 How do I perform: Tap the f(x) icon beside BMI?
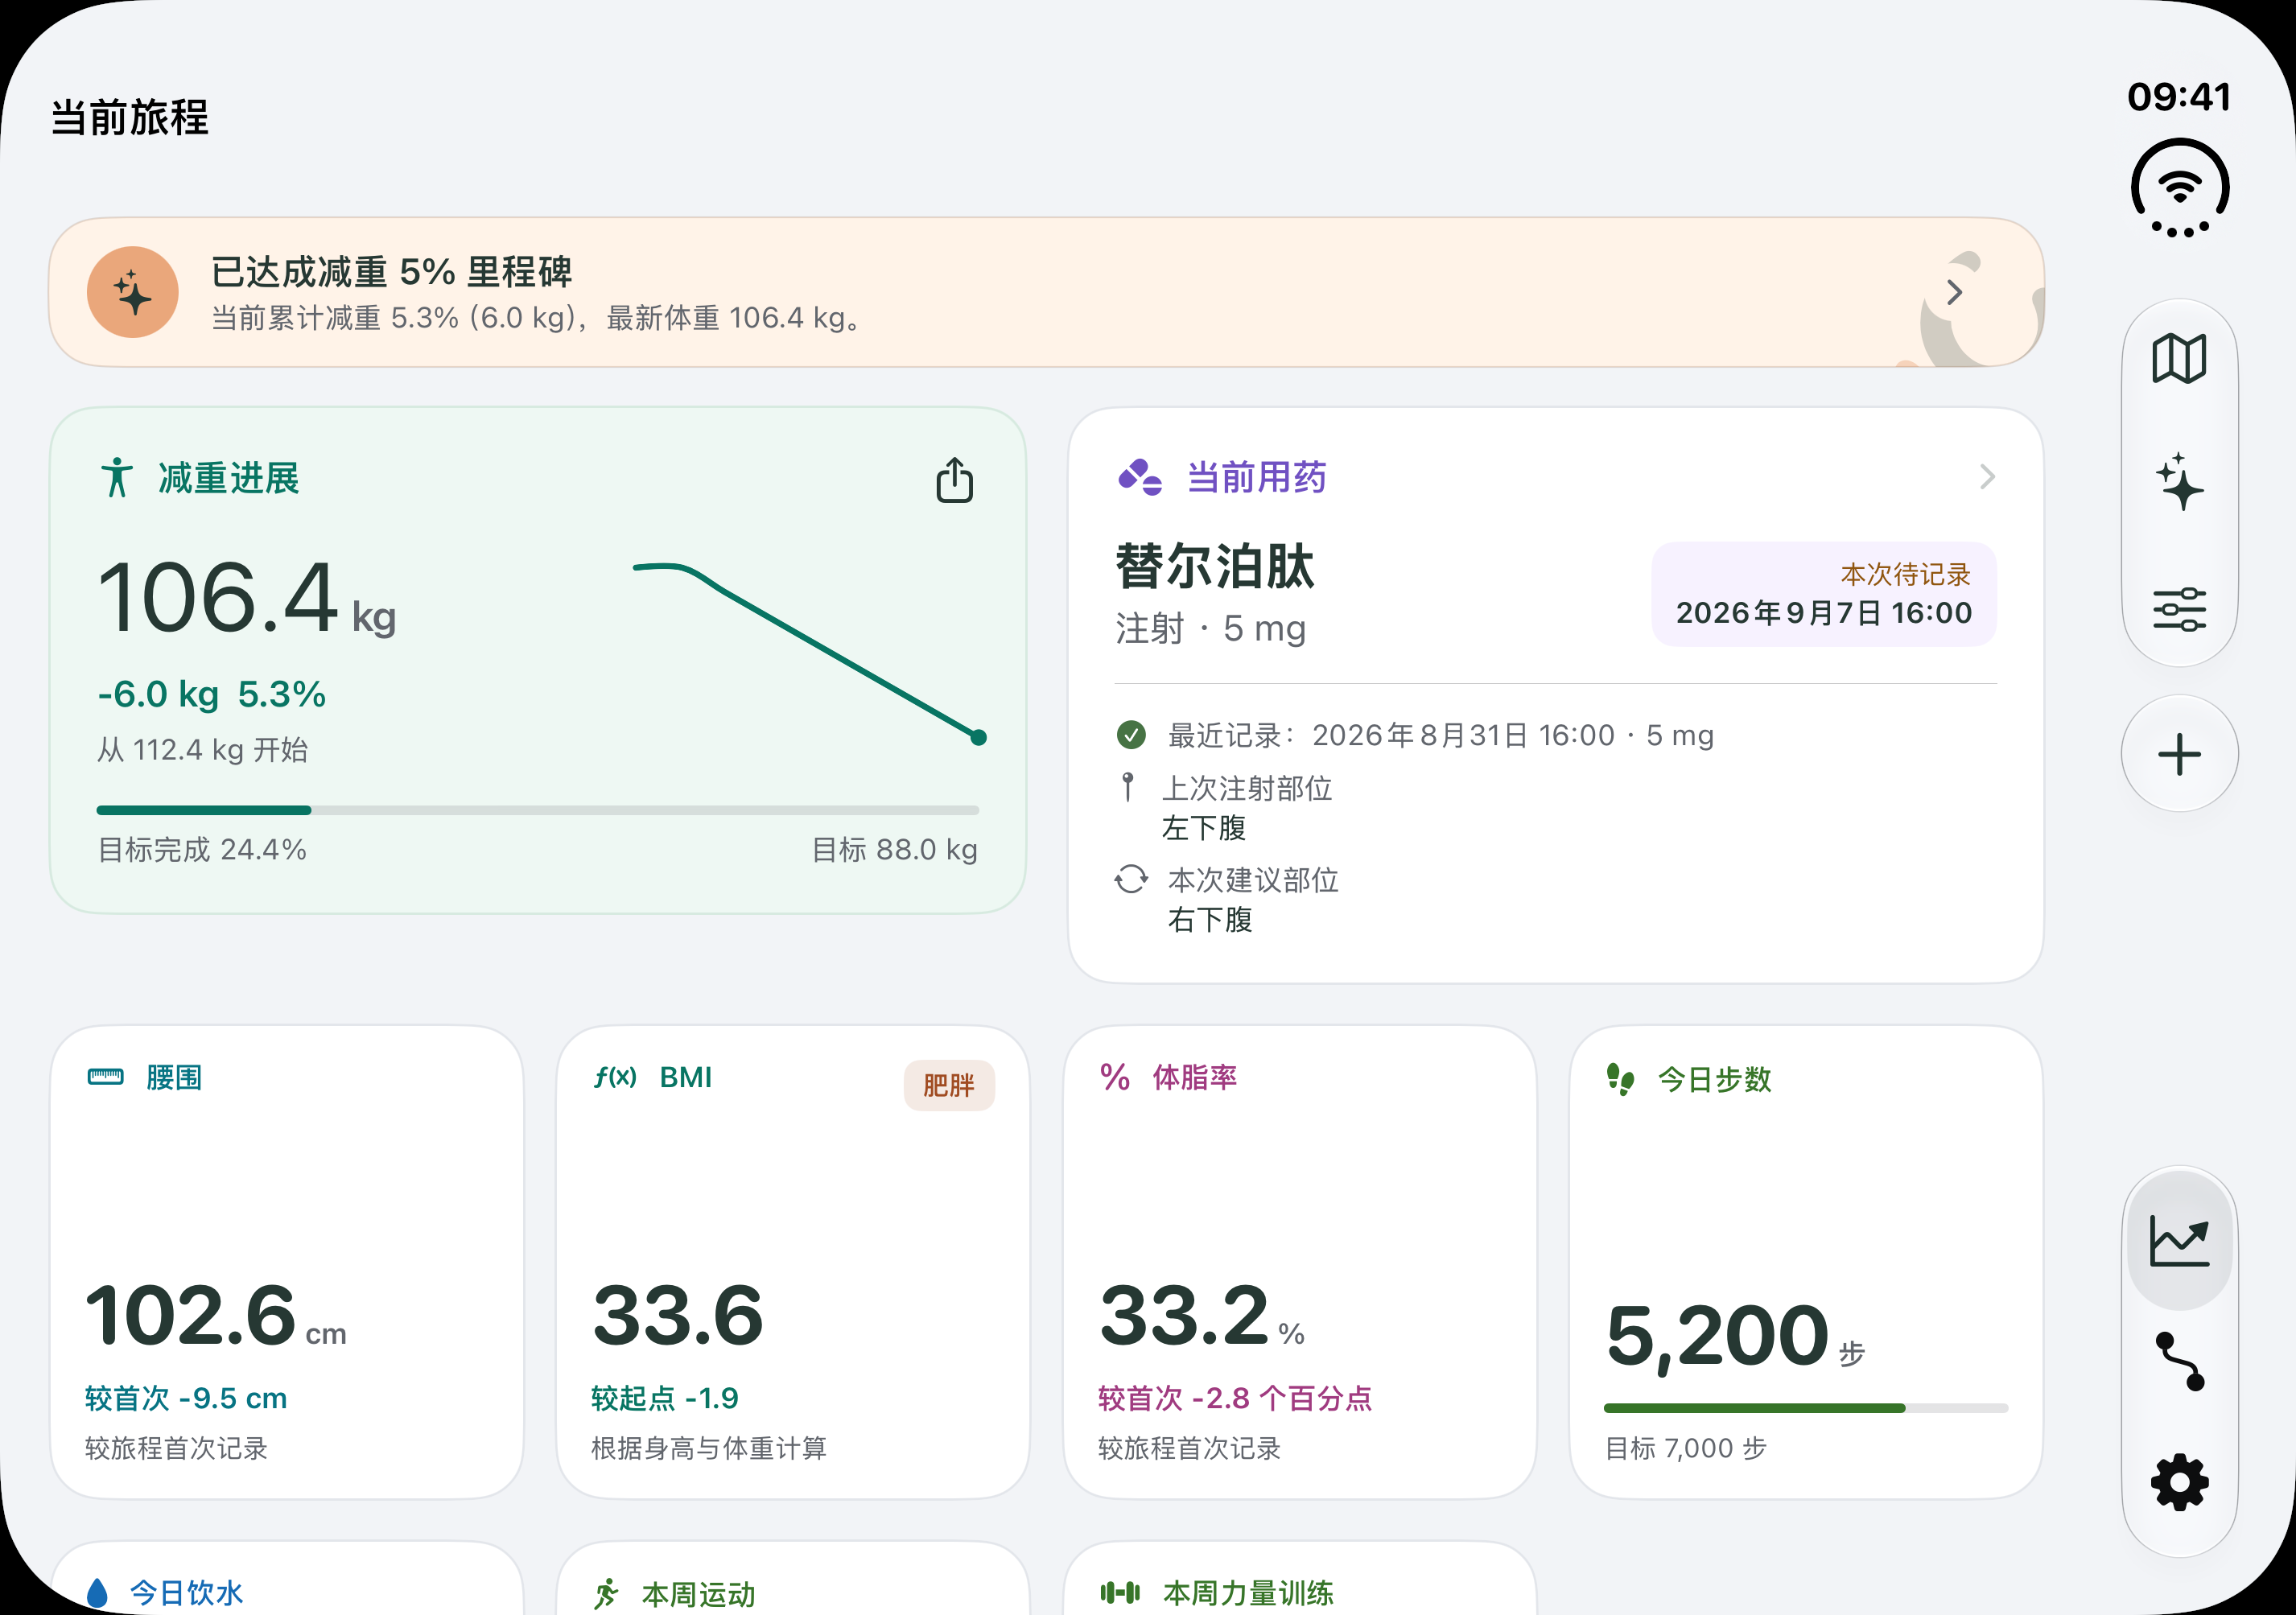615,1077
